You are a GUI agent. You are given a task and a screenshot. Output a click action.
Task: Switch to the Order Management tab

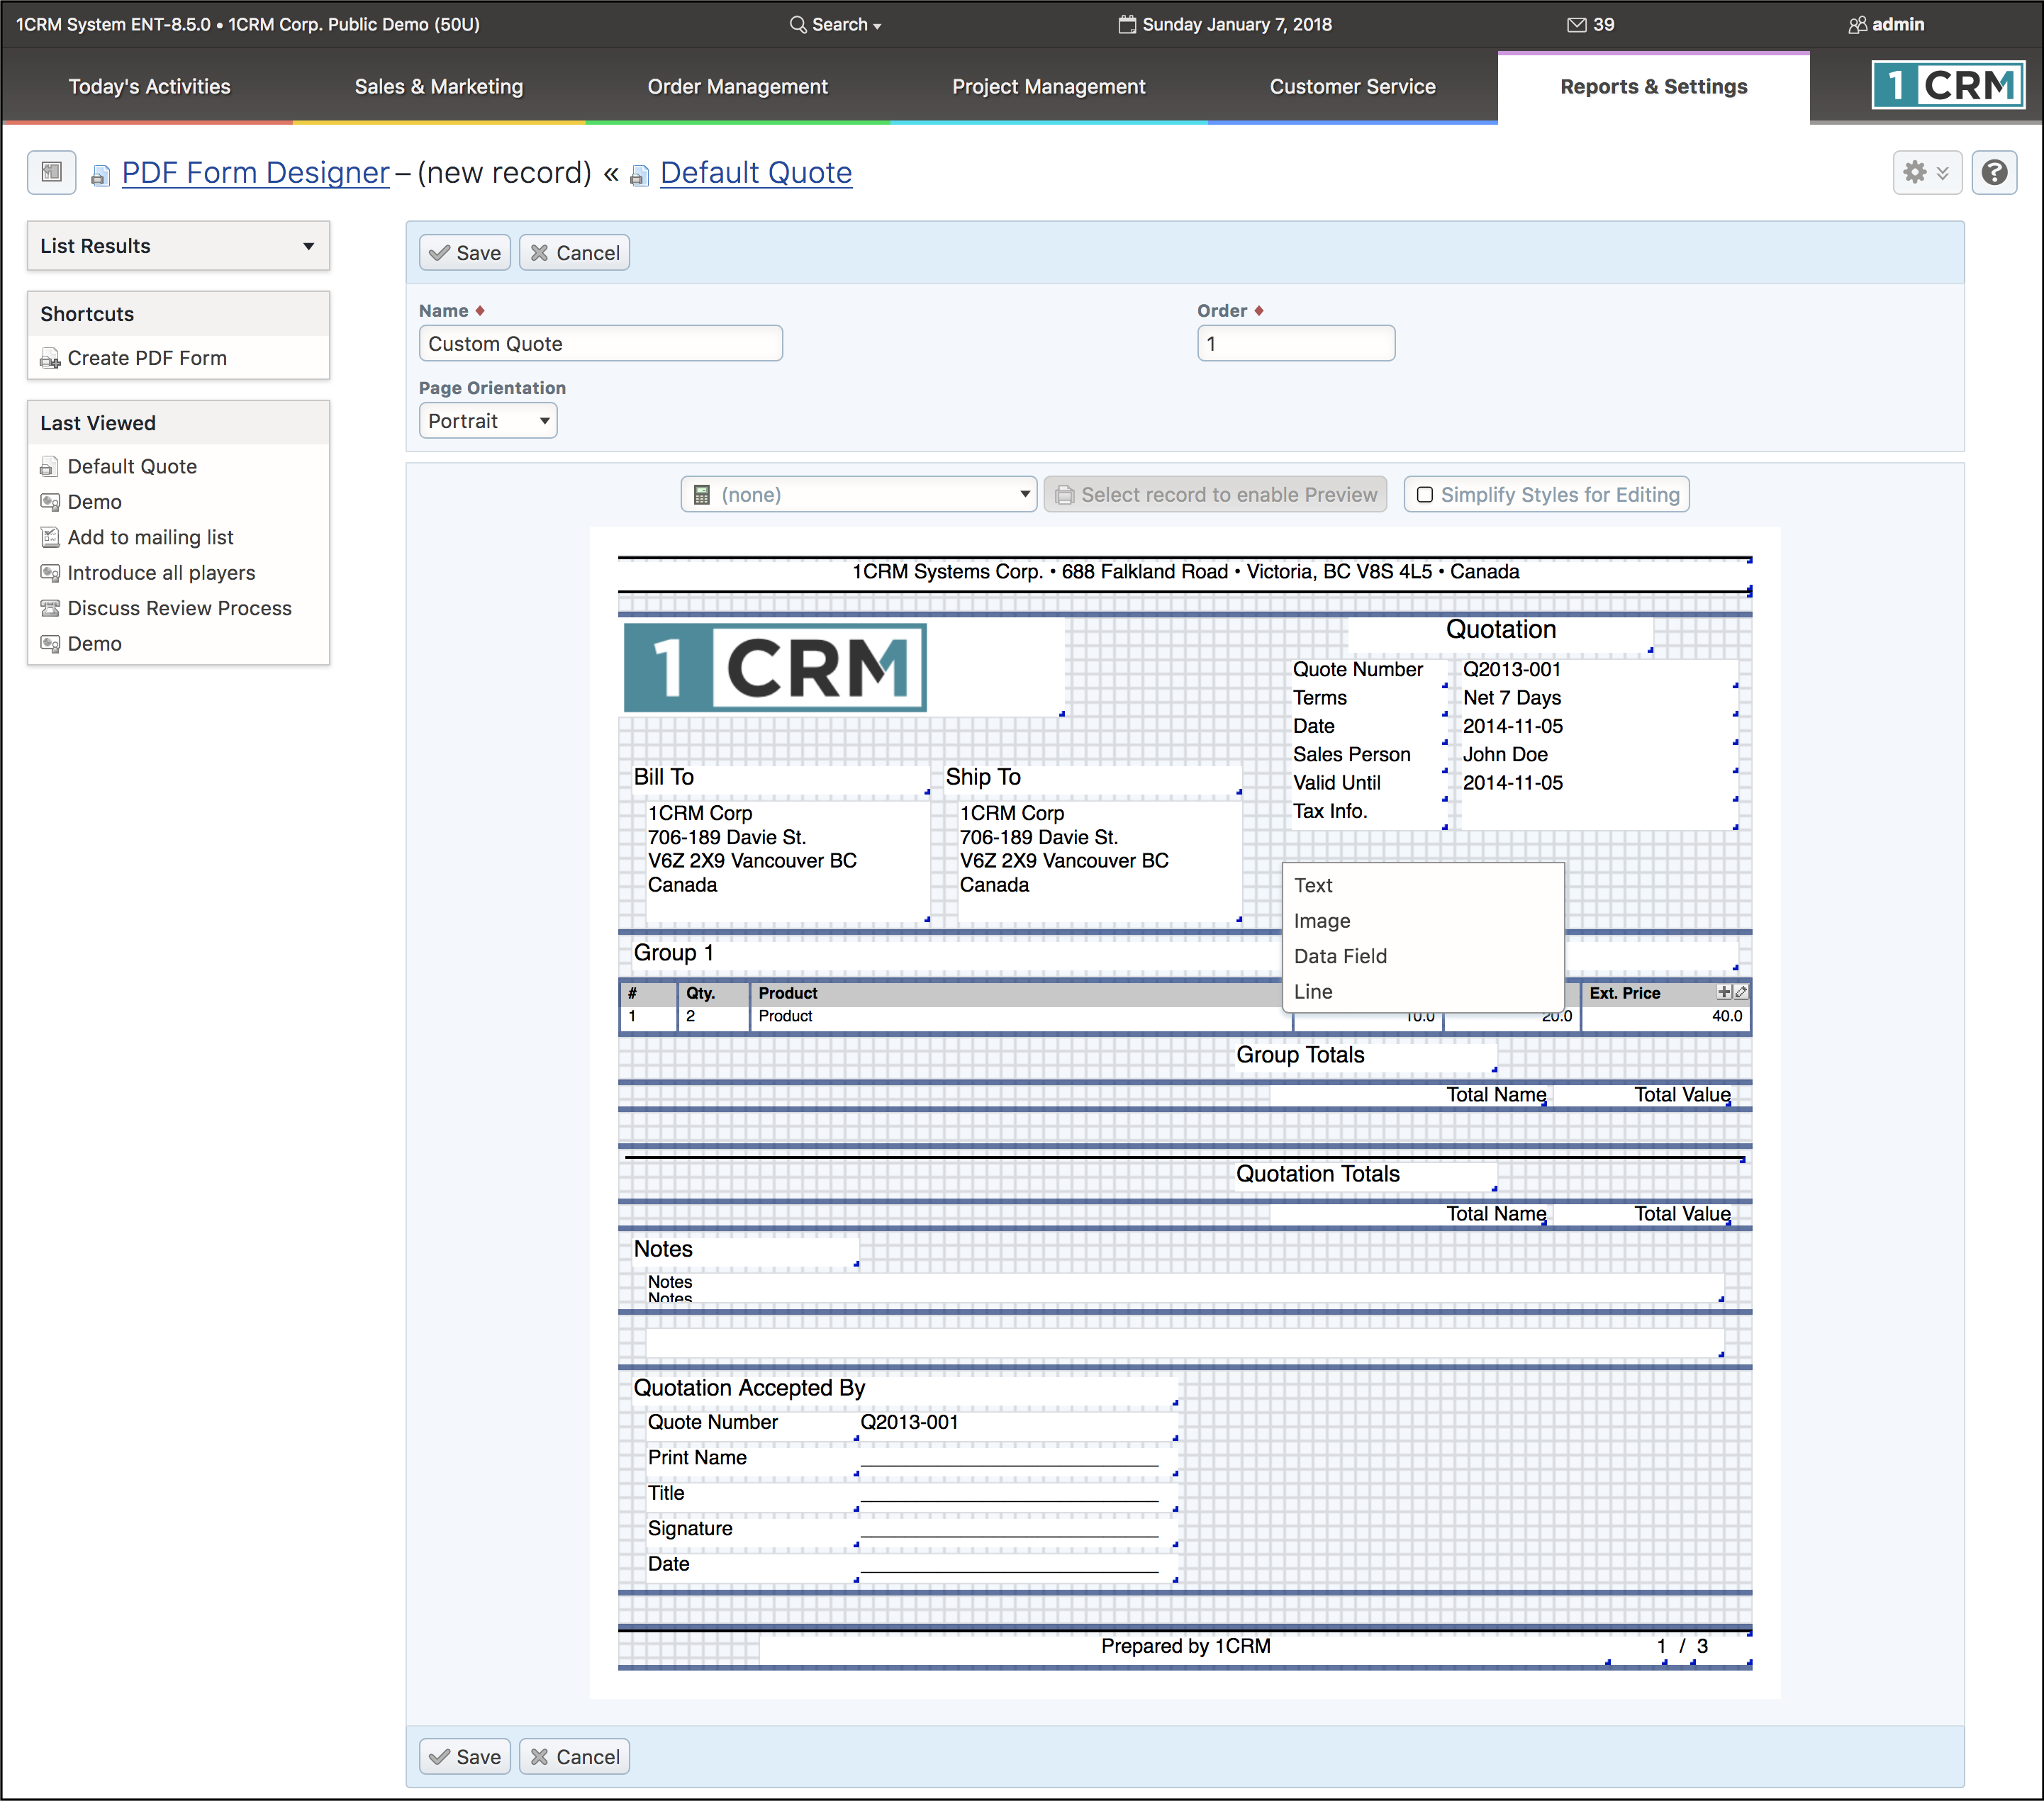pyautogui.click(x=737, y=87)
